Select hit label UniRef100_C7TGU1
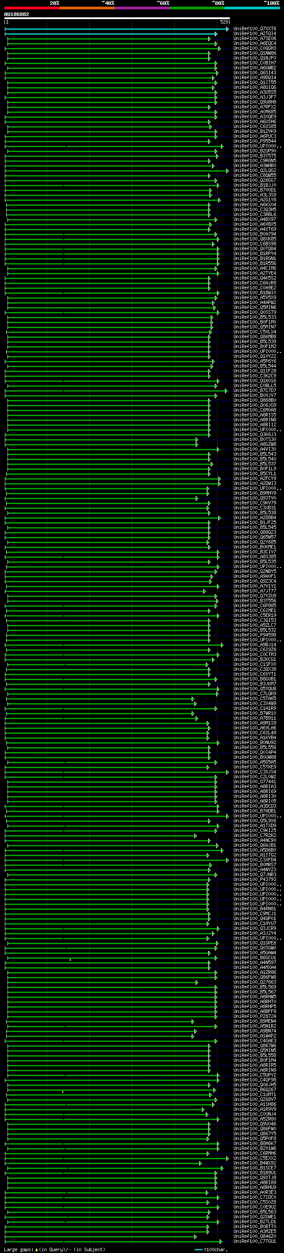Image resolution: width=284 pixels, height=1253 pixels. (255, 1241)
